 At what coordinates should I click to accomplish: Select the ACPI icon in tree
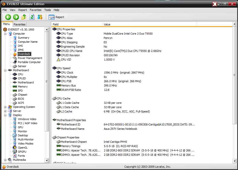(15, 103)
